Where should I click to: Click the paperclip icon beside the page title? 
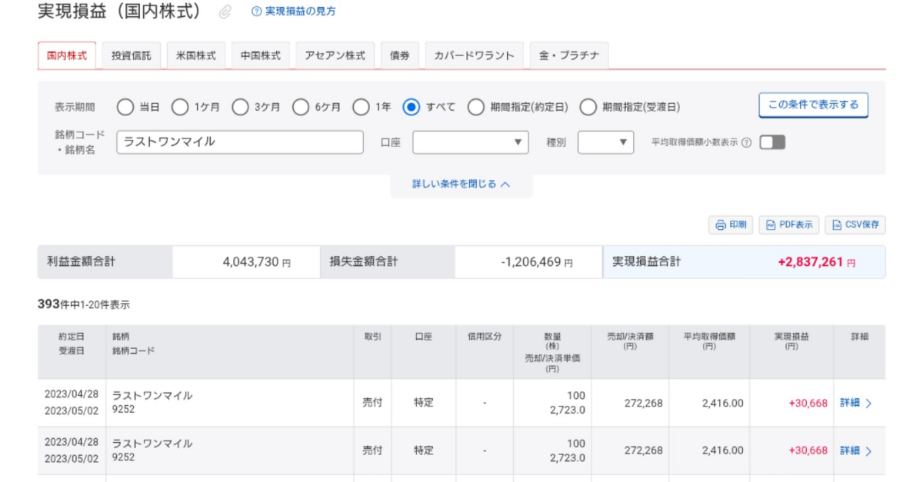[224, 11]
